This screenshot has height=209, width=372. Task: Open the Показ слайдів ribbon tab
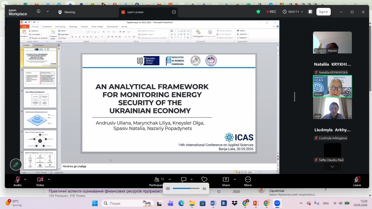(97, 26)
